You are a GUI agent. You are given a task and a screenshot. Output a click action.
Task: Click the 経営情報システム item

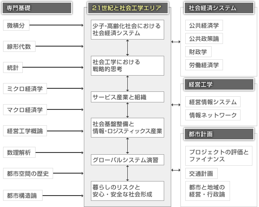[x=213, y=102]
